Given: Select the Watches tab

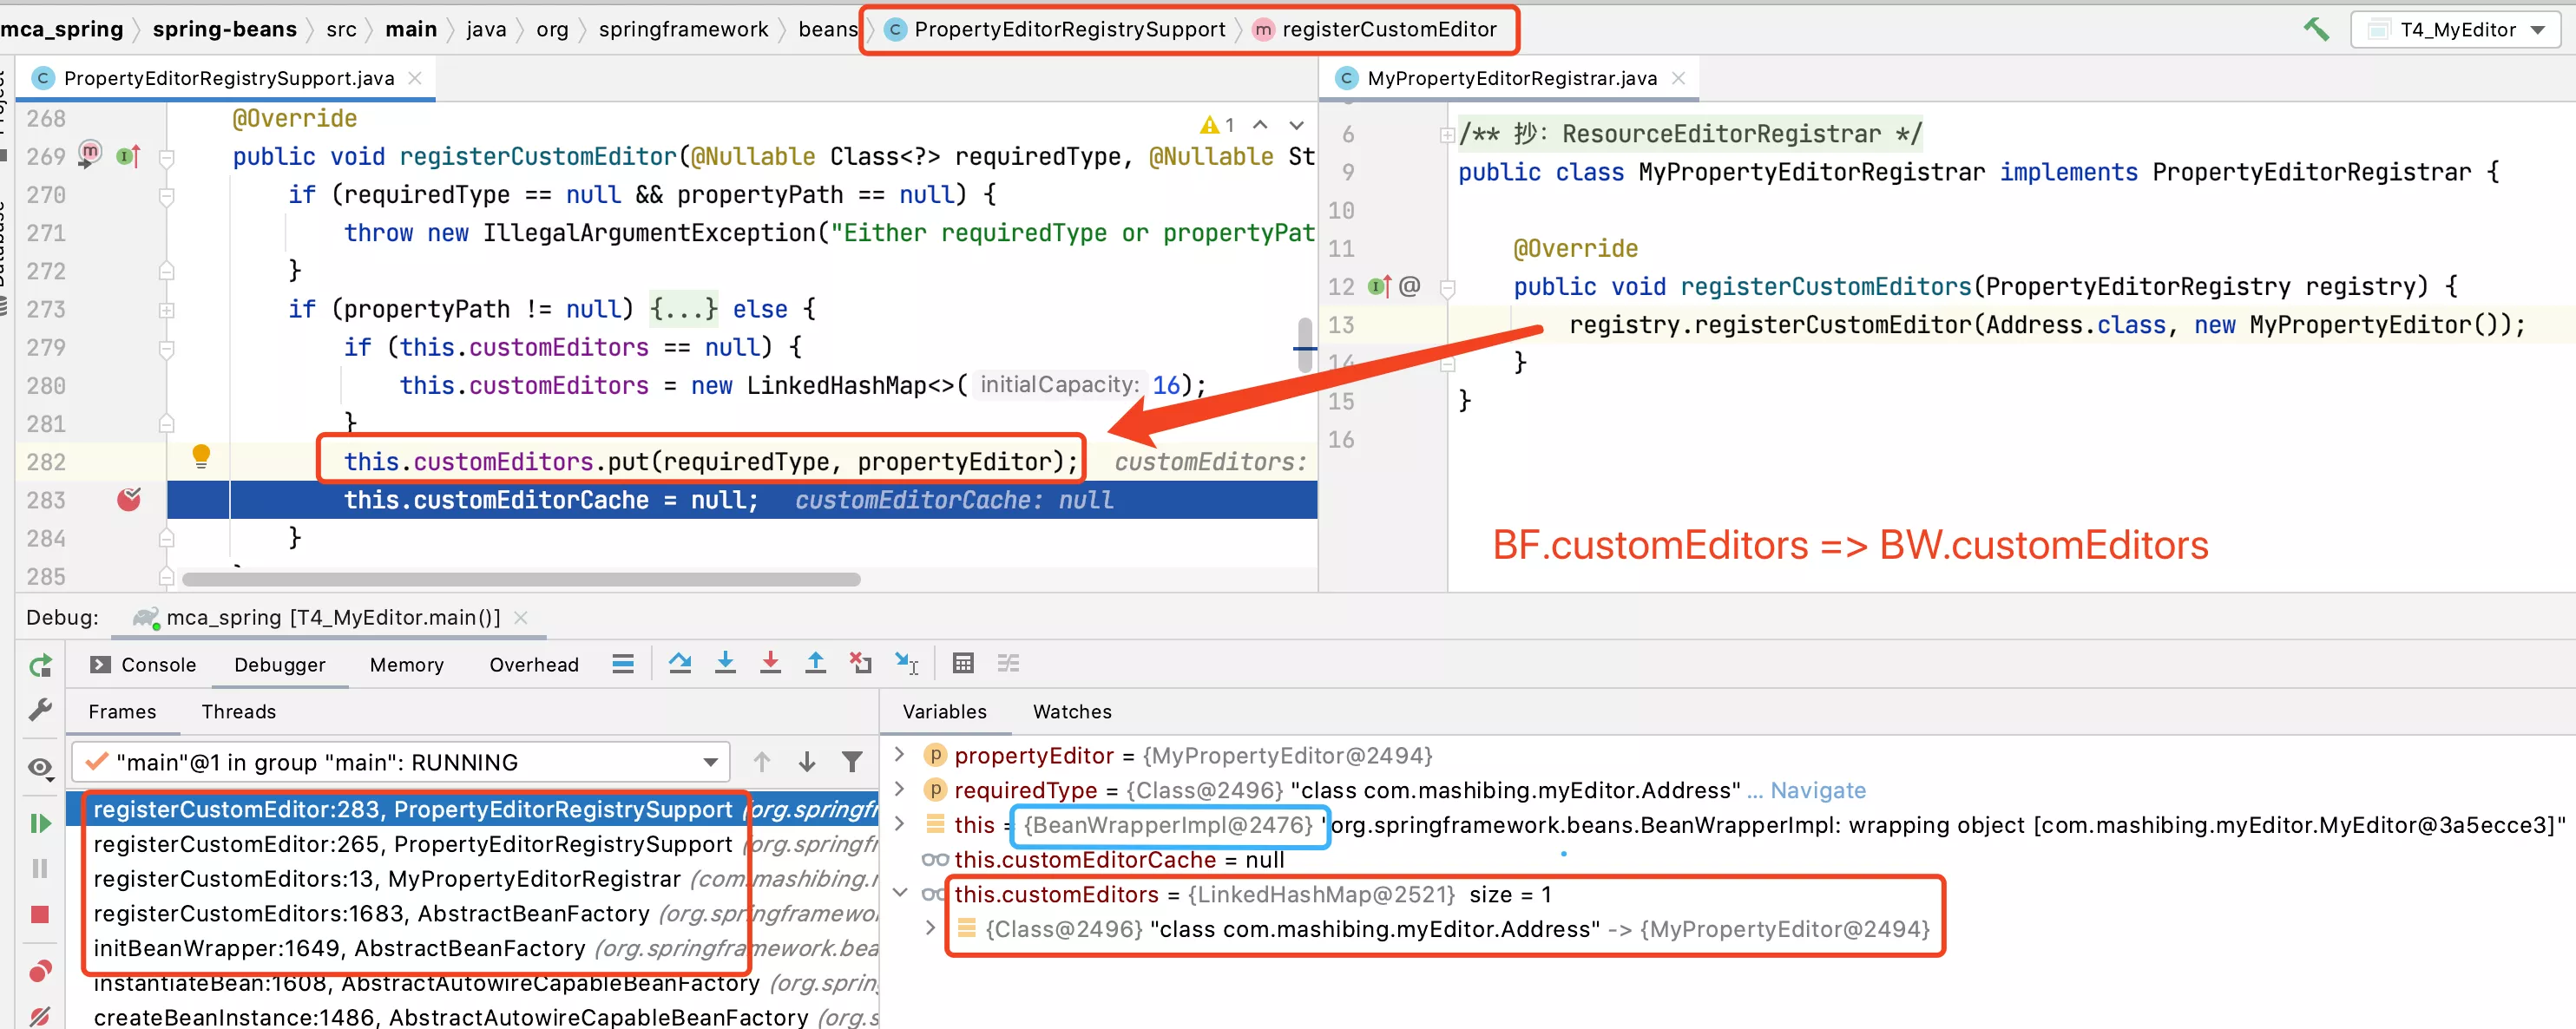Looking at the screenshot, I should click(1072, 711).
